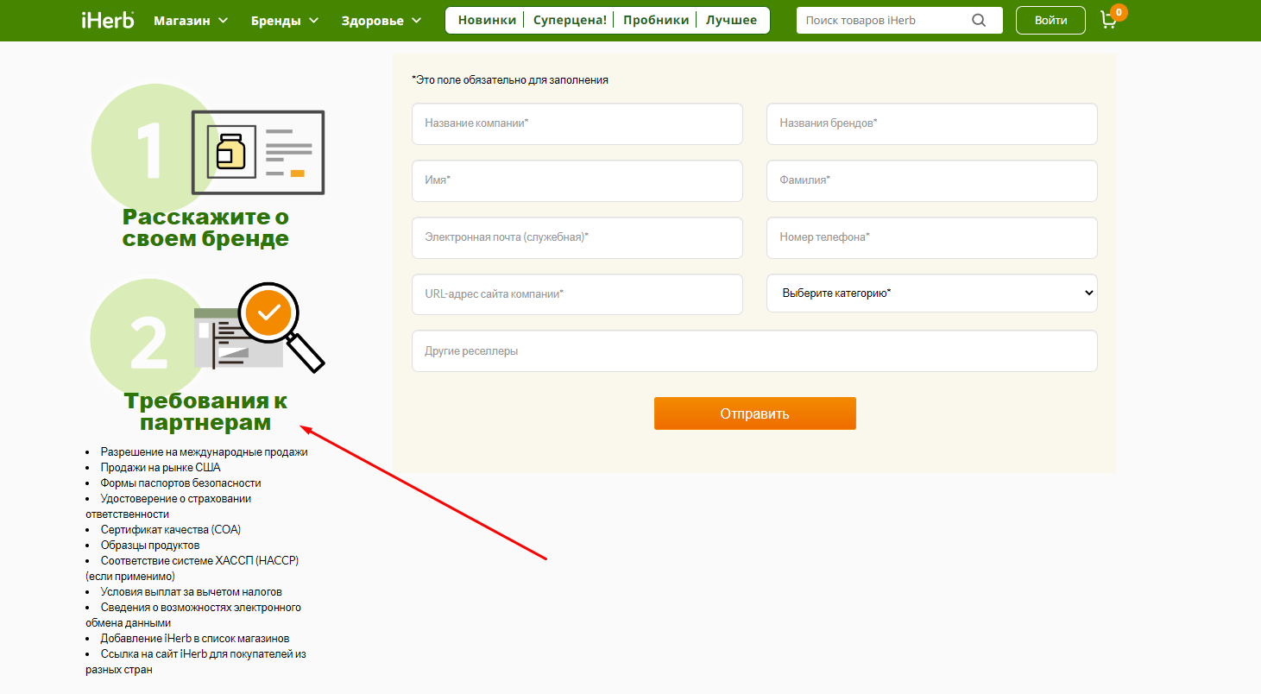
Task: Click the Продажи на рынке США item
Action: tap(161, 467)
